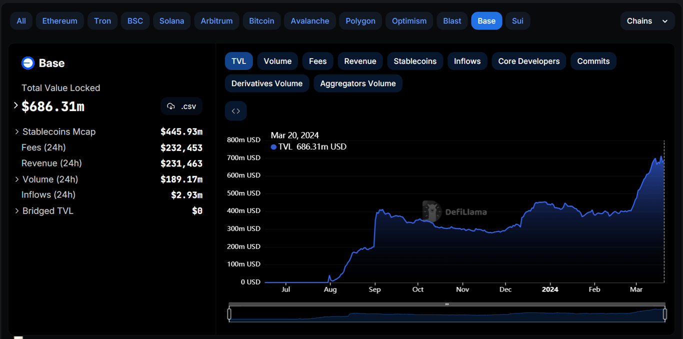Expand the Stablecoins Mcap row
Viewport: 683px width, 339px height.
pos(17,131)
